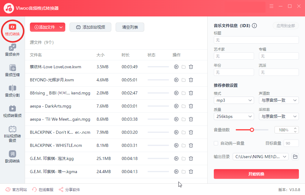Delete BLACKPINK - Don't K... file
This screenshot has height=195, width=305.
[191, 132]
